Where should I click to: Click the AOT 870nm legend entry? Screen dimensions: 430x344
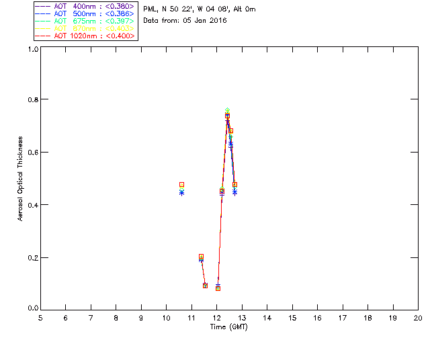85,28
